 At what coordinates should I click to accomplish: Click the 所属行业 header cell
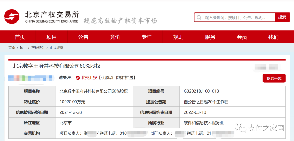[x=156, y=123]
